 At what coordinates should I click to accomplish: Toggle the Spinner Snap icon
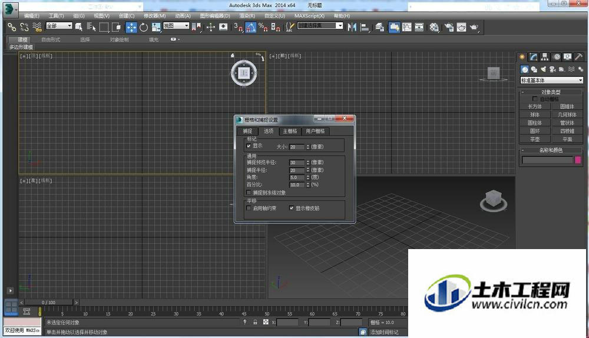(x=275, y=27)
